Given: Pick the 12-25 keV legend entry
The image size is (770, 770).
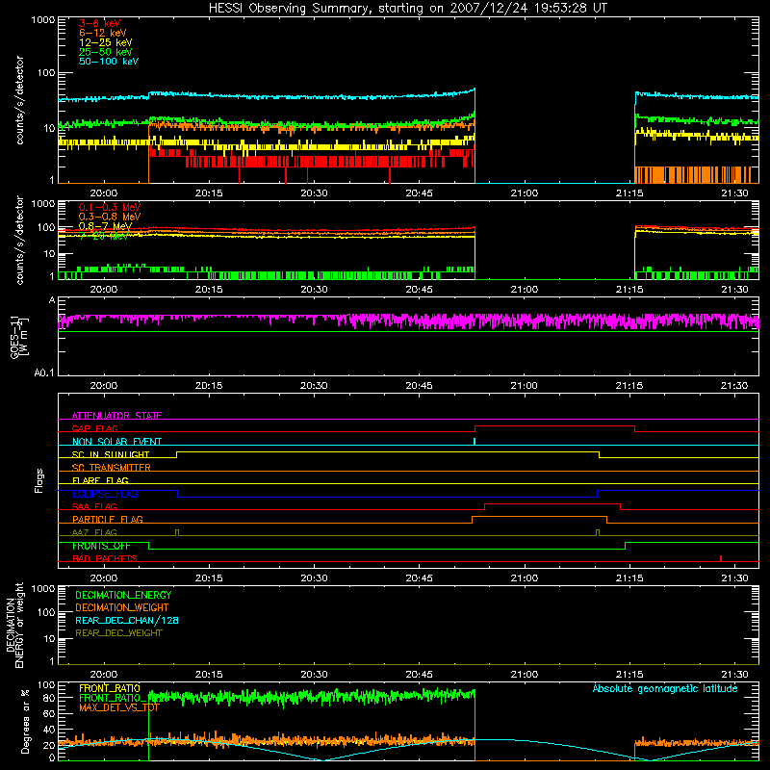Looking at the screenshot, I should [106, 42].
